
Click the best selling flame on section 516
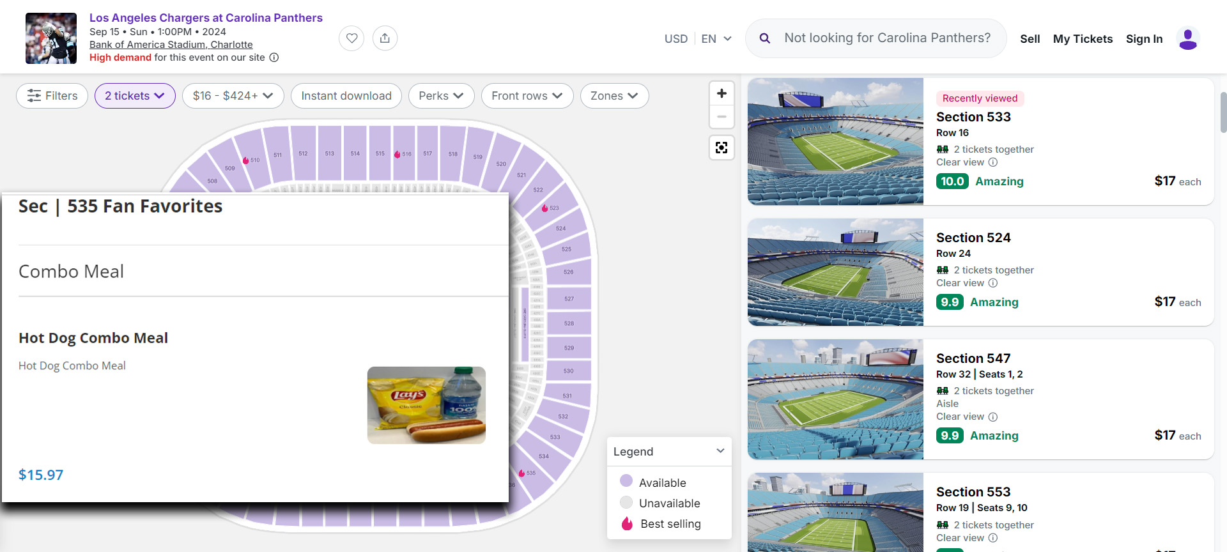tap(397, 154)
